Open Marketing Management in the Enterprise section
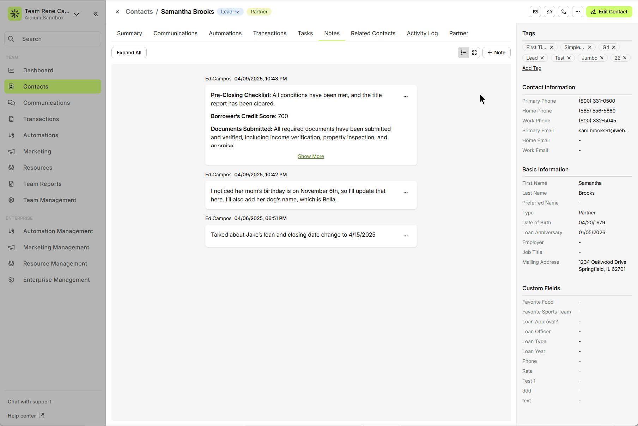Viewport: 638px width, 426px height. pos(56,247)
